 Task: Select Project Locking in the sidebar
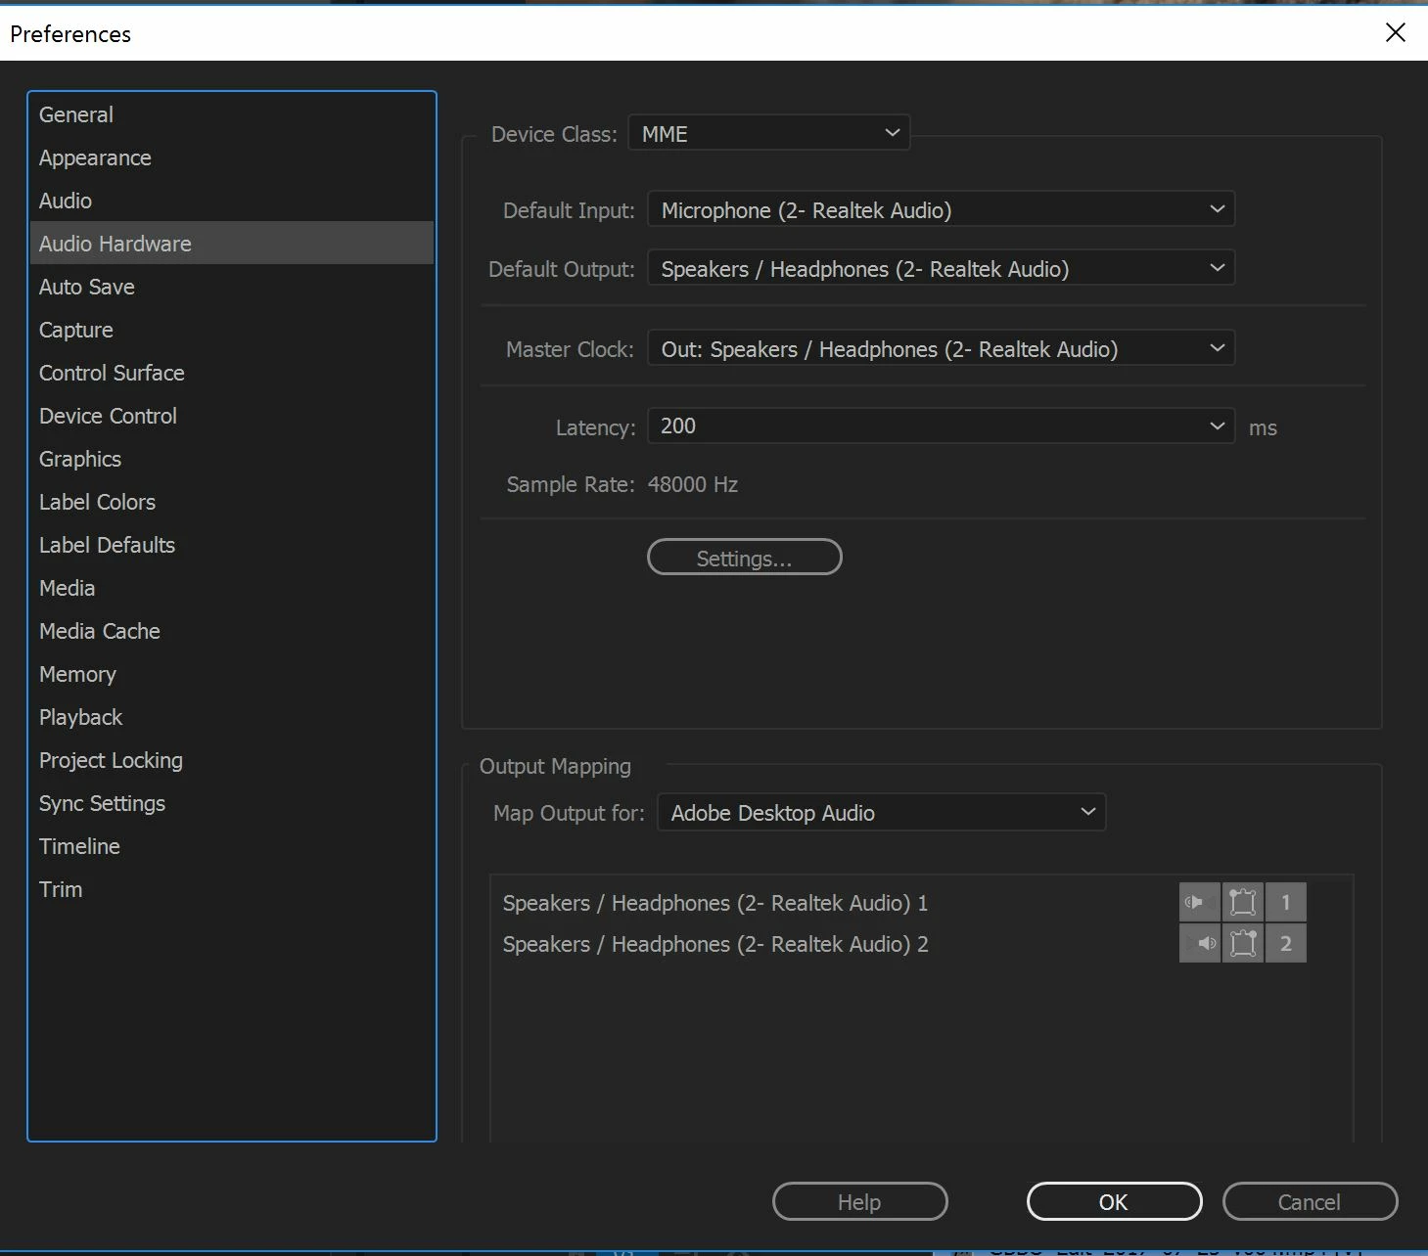(x=231, y=760)
